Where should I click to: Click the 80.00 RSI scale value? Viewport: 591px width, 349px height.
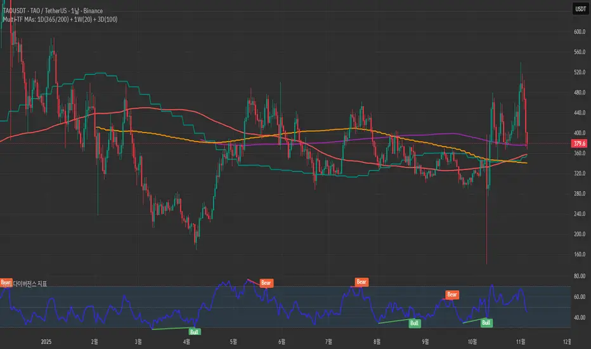[580, 276]
